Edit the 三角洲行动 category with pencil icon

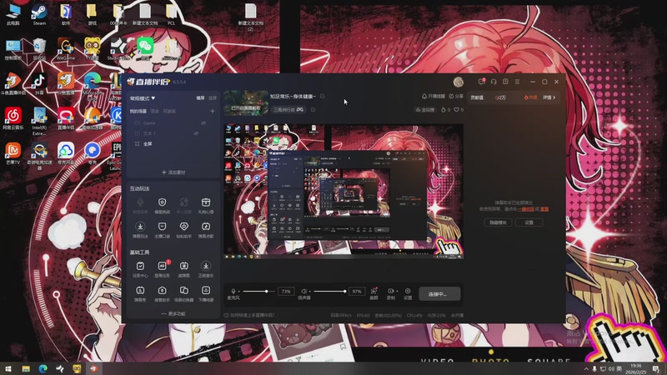pyautogui.click(x=313, y=110)
